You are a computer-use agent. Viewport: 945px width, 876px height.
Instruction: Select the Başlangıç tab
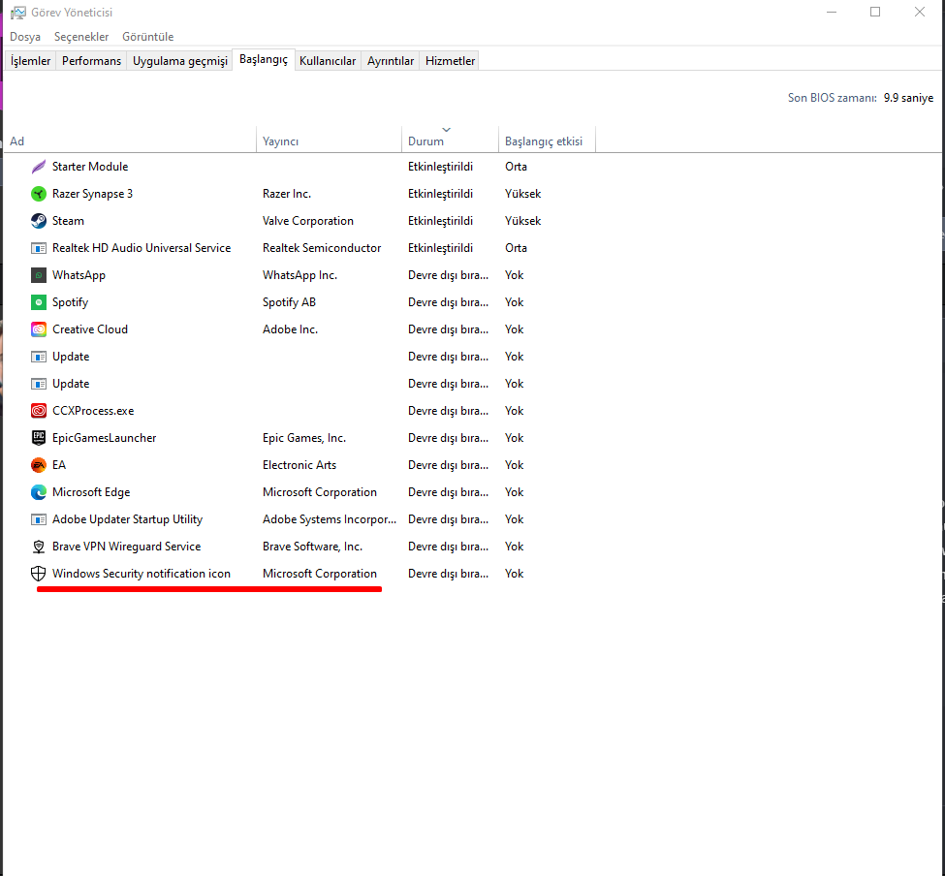pos(264,60)
